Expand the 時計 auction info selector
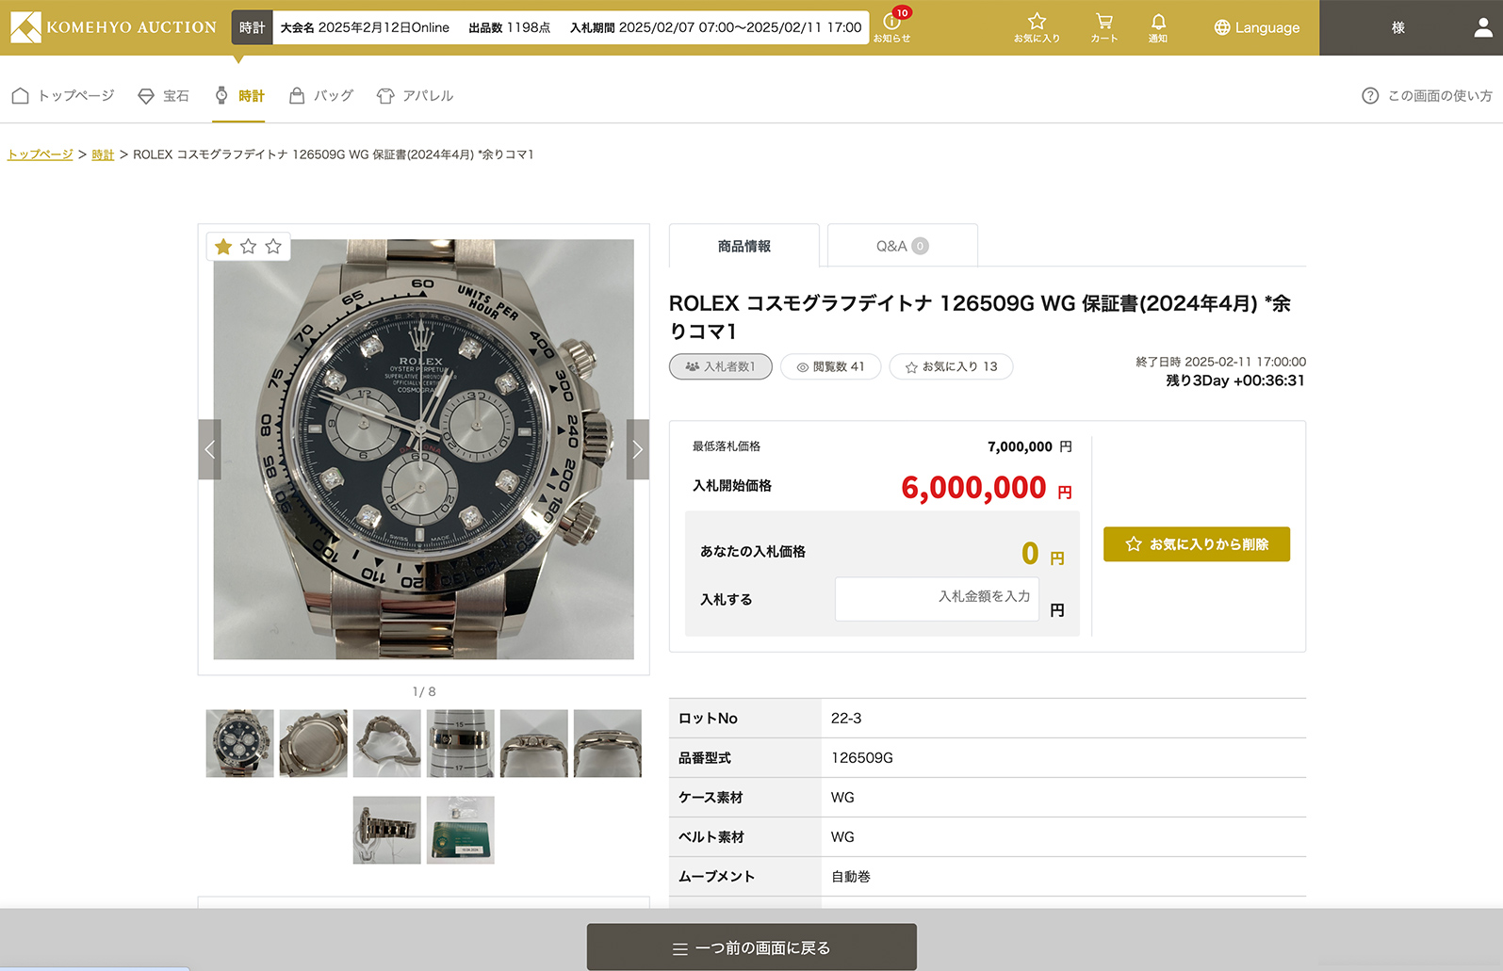The height and width of the screenshot is (971, 1503). (x=252, y=27)
